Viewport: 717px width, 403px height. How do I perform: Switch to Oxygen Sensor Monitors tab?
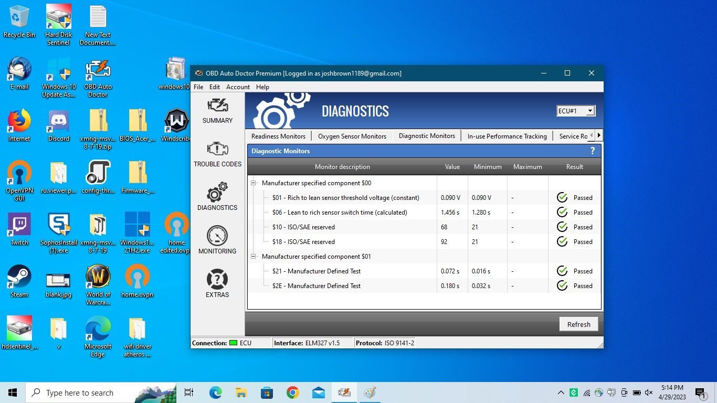coord(352,136)
